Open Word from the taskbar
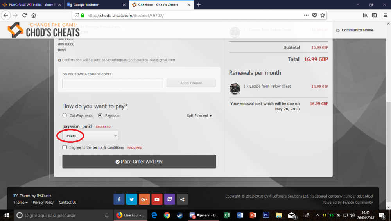The height and width of the screenshot is (221, 391). coord(240,215)
